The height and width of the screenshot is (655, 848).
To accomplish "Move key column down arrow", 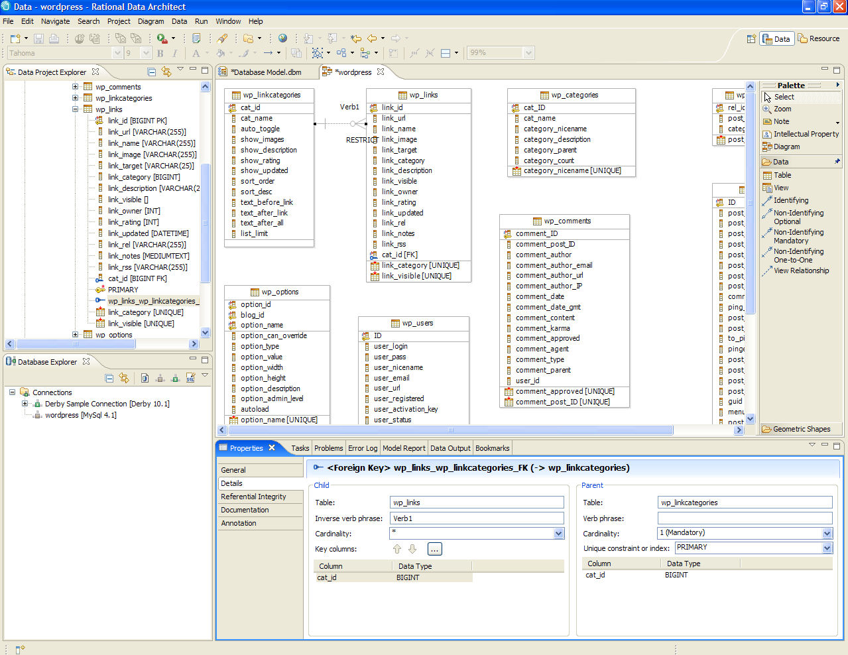I will coord(412,549).
